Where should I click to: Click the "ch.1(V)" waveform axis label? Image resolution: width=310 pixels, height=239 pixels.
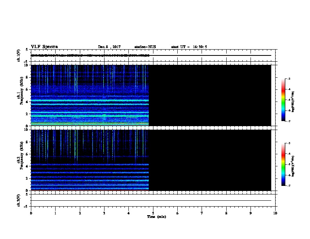(x=19, y=55)
